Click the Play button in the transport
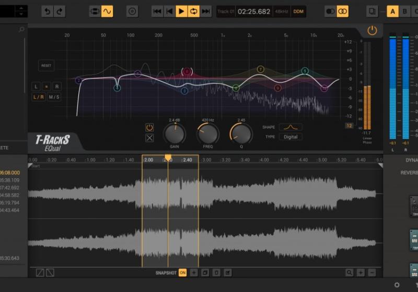The image size is (418, 292). [181, 11]
